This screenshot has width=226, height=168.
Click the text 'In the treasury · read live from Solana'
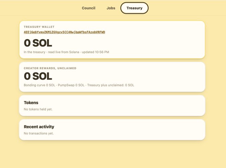click(52, 52)
